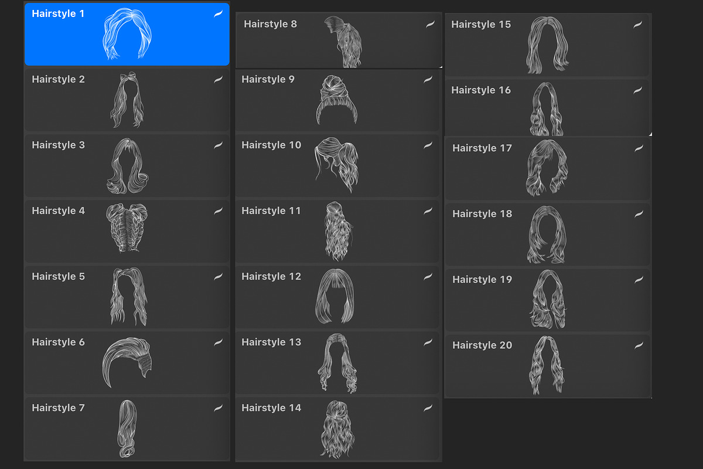Select Hairstyle 18 brush preview

coord(547,235)
